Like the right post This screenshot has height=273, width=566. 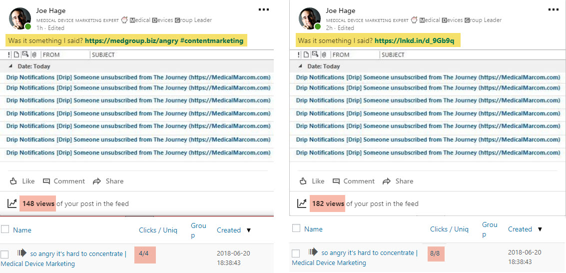point(312,181)
